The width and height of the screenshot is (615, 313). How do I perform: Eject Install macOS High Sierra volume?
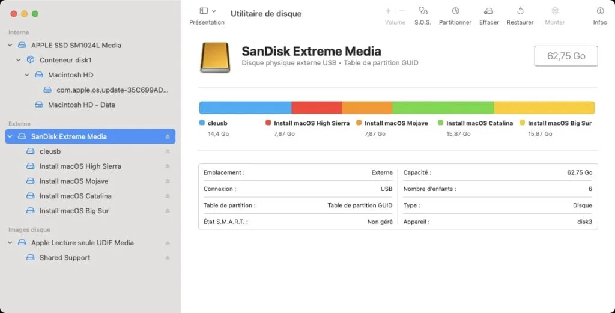168,166
